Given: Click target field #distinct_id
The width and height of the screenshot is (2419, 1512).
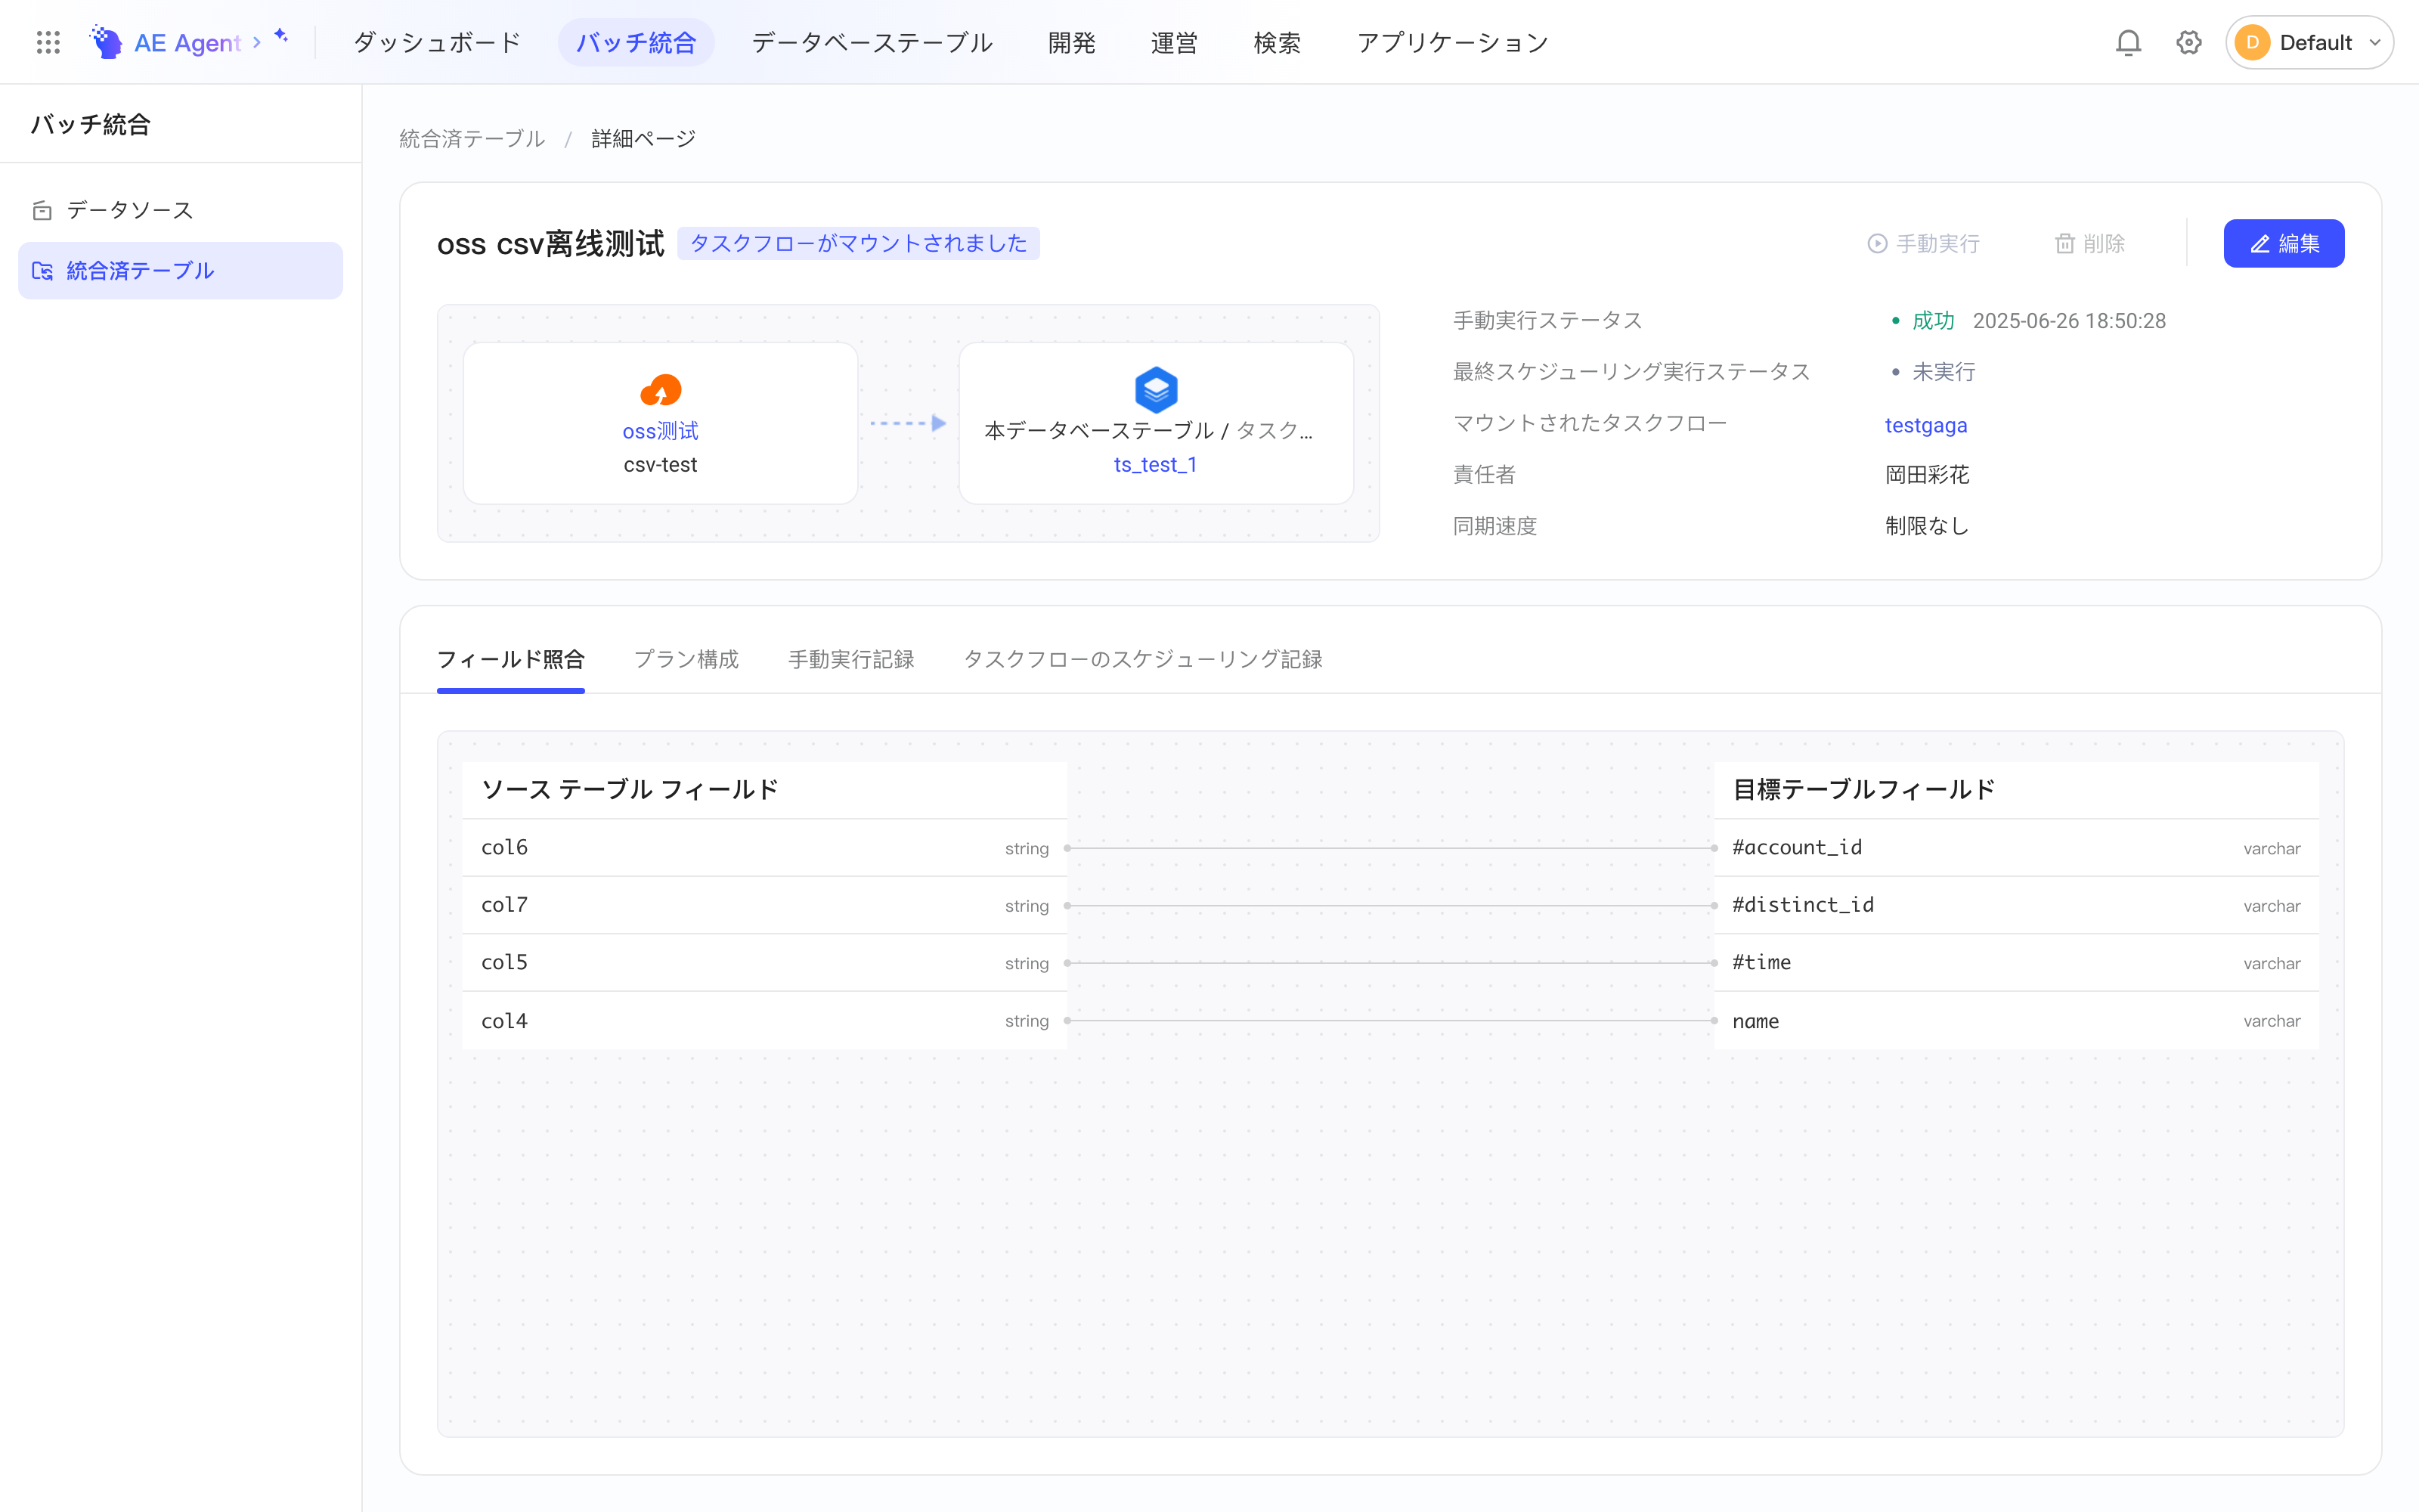Looking at the screenshot, I should tap(2016, 905).
